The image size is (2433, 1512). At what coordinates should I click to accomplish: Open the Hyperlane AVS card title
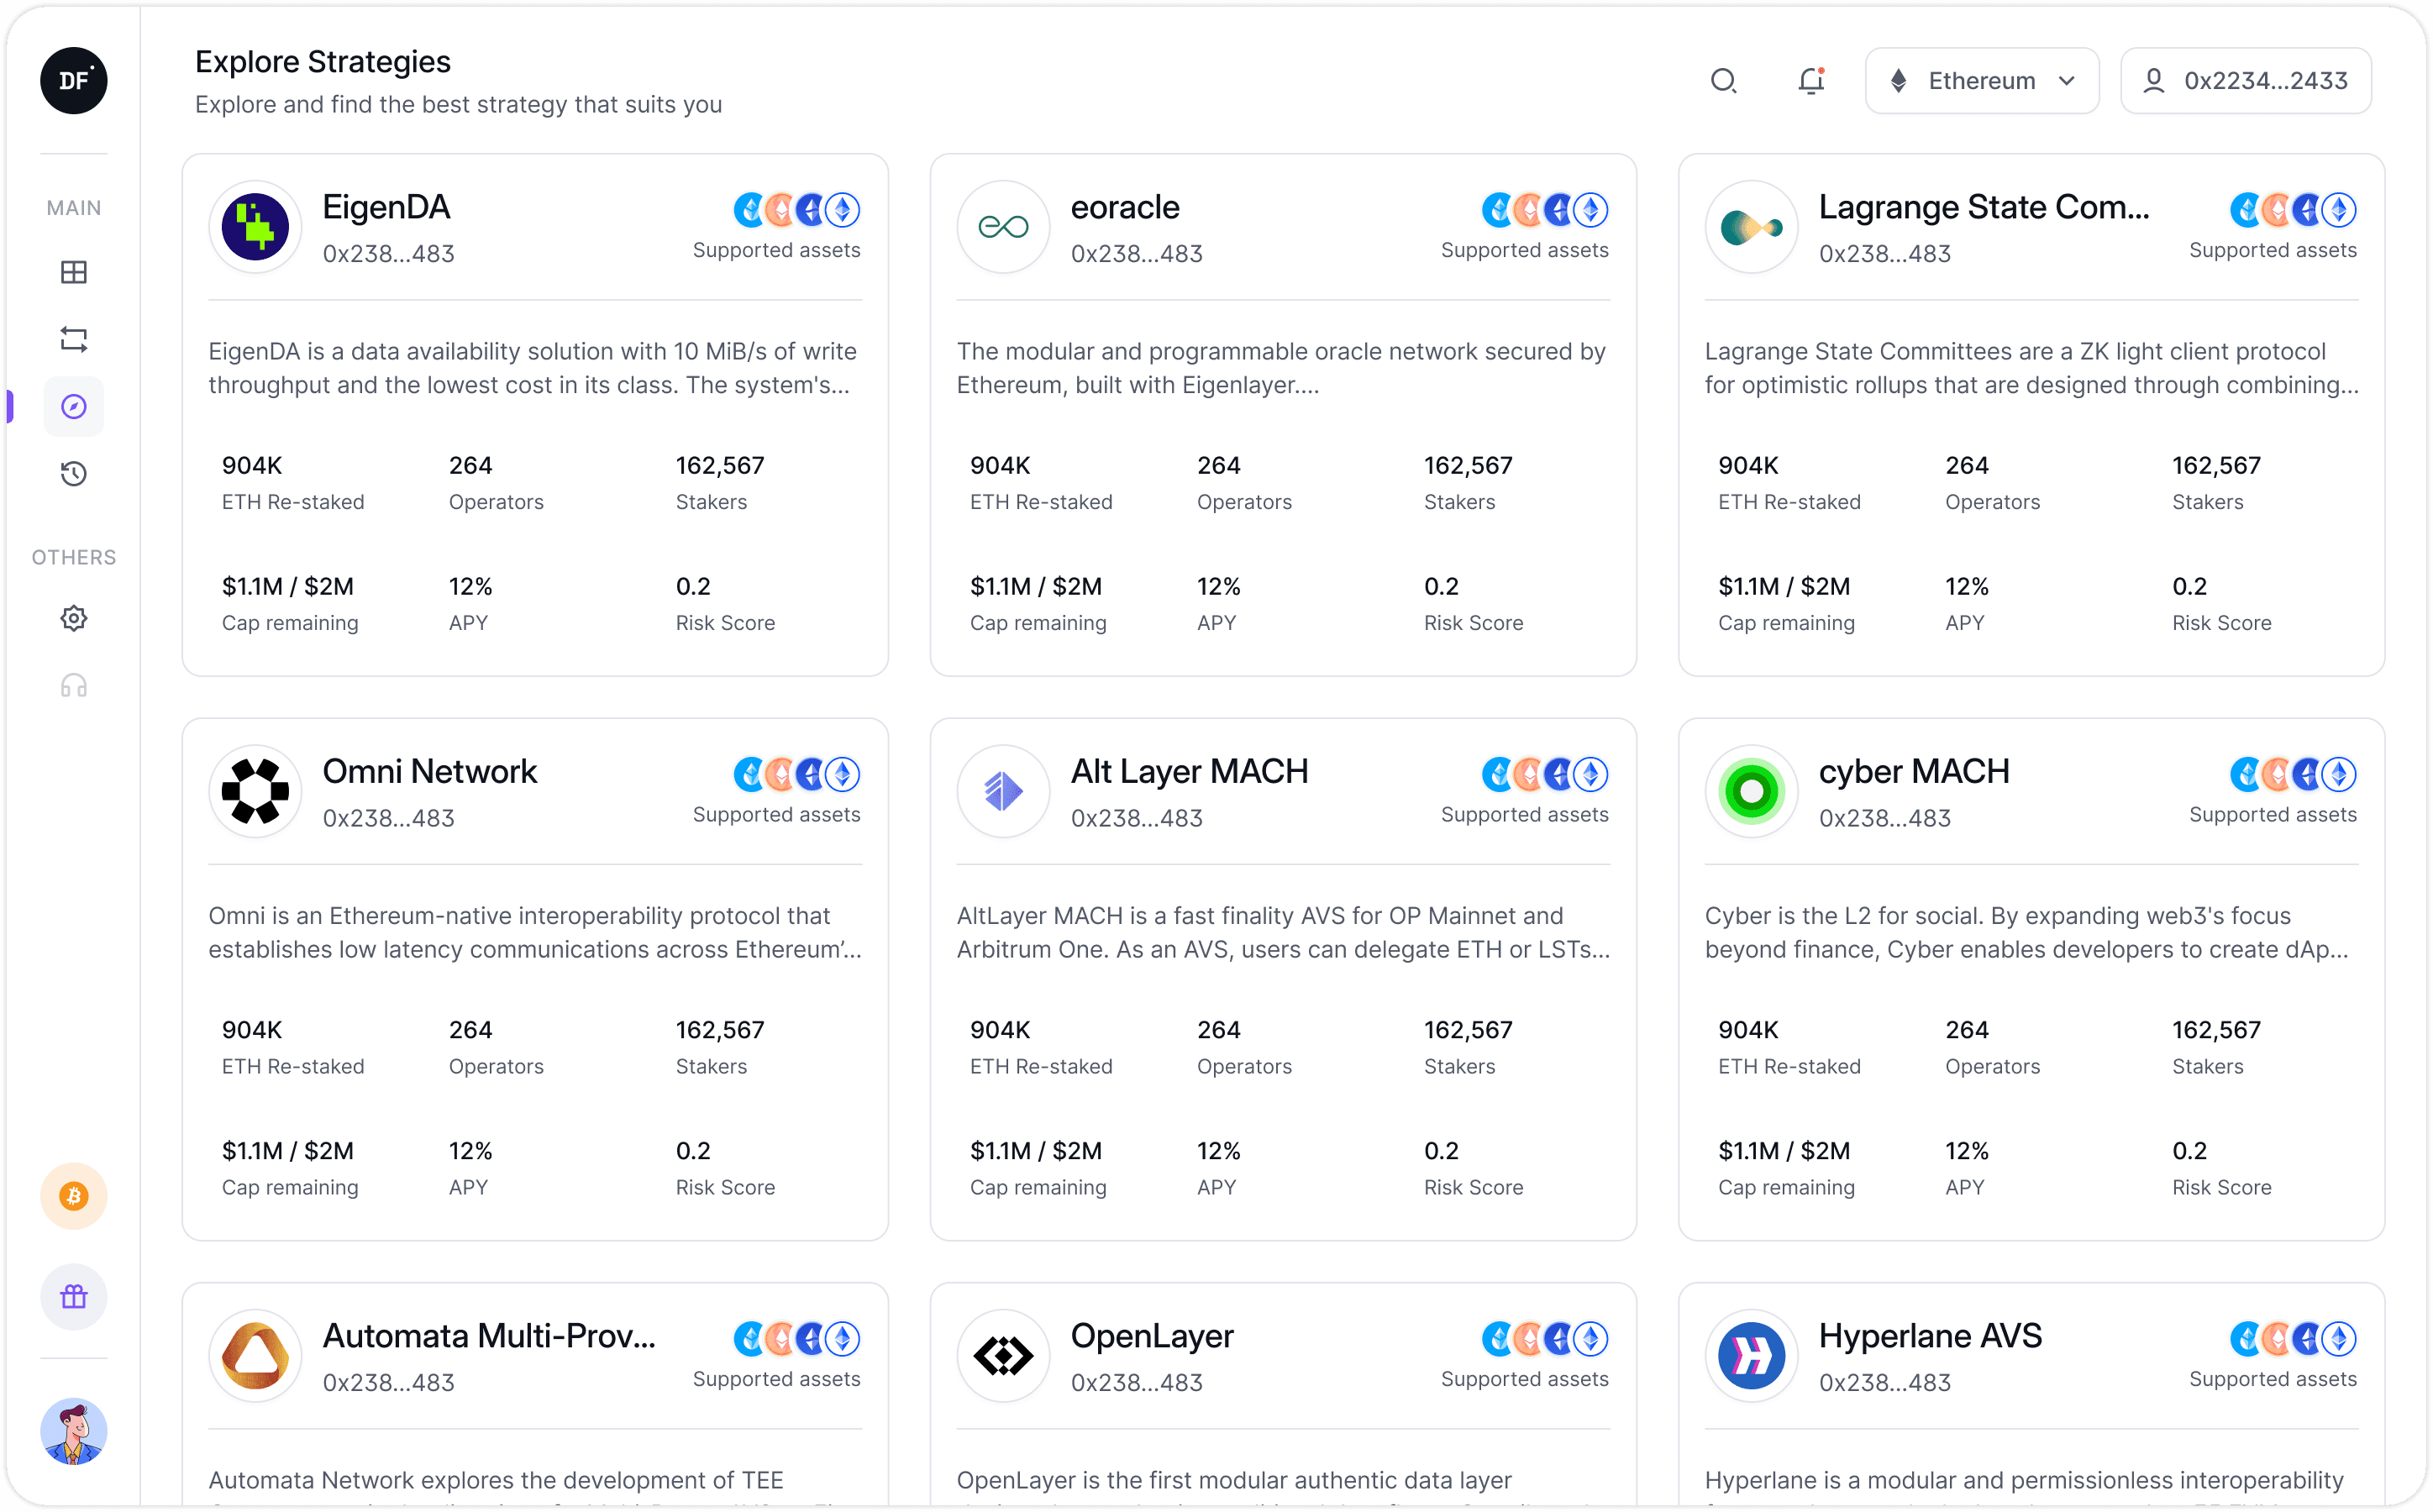point(1929,1336)
